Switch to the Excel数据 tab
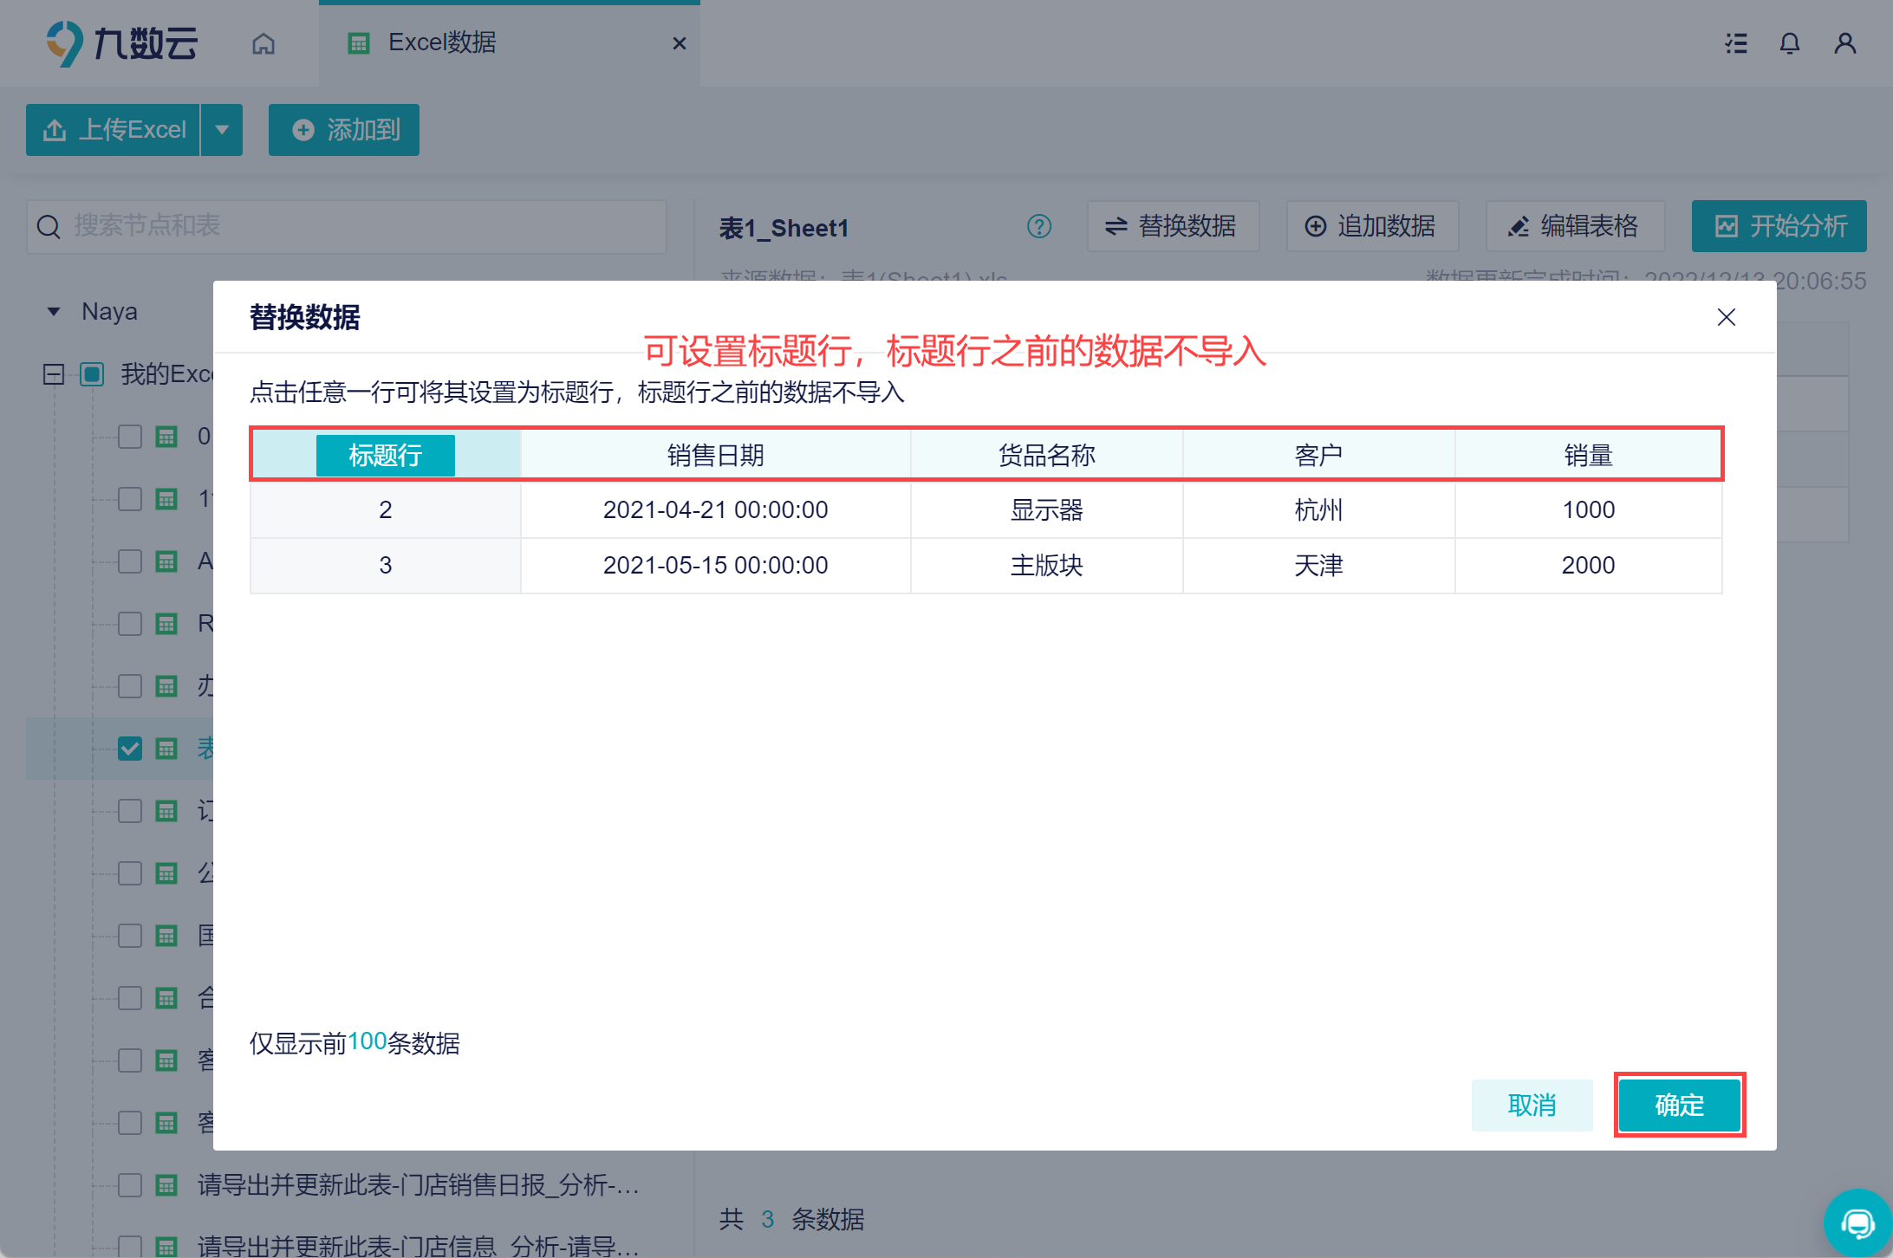The height and width of the screenshot is (1258, 1893). [442, 42]
